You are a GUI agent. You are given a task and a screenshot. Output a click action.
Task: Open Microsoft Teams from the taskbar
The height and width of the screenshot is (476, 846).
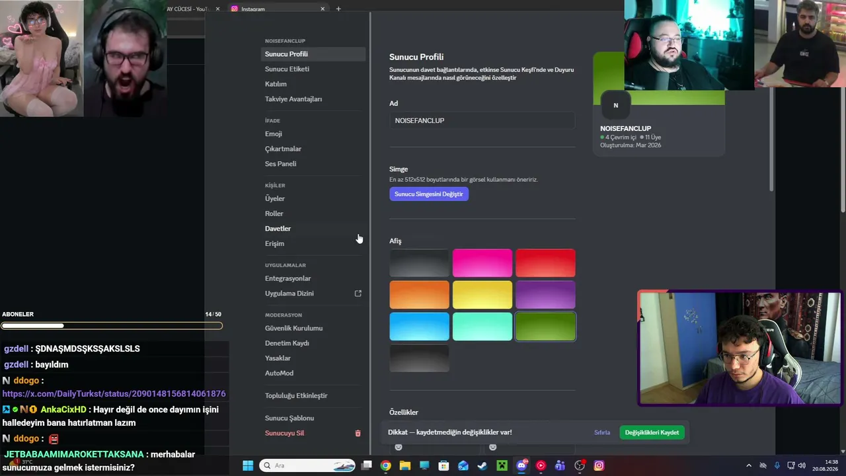coord(560,465)
